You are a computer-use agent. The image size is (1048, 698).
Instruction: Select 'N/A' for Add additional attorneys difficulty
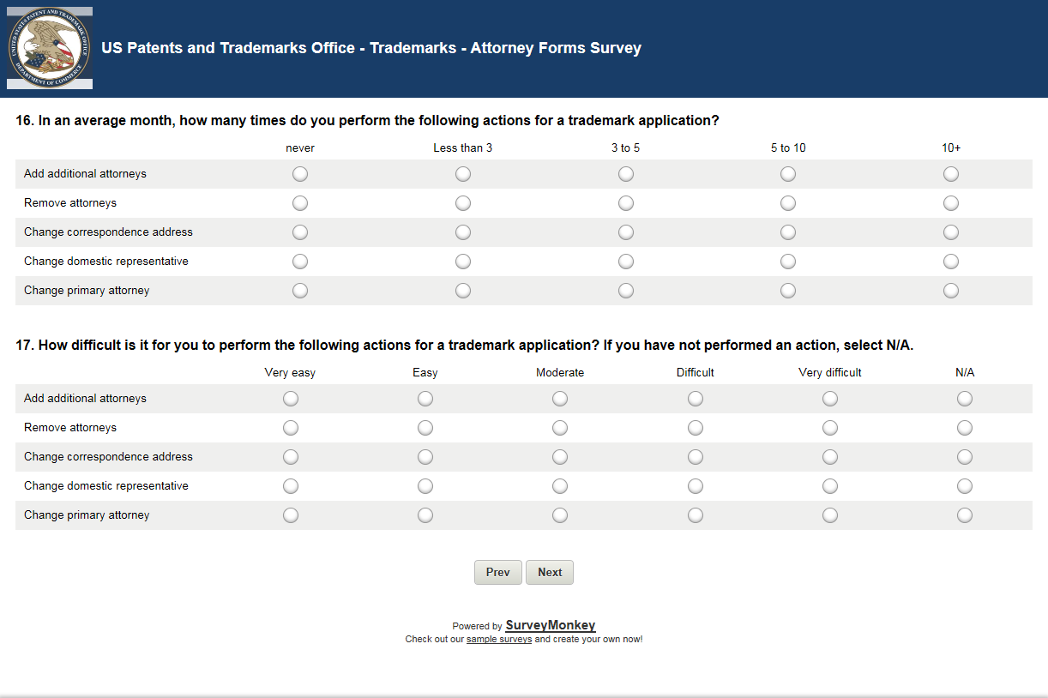click(x=965, y=399)
